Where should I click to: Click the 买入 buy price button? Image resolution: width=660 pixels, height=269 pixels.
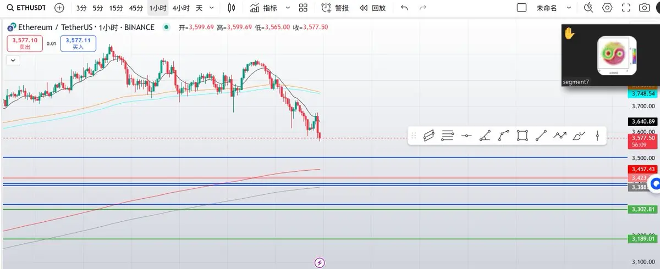[x=79, y=43]
